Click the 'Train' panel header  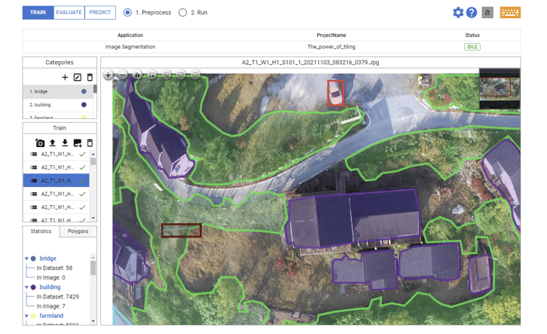60,128
